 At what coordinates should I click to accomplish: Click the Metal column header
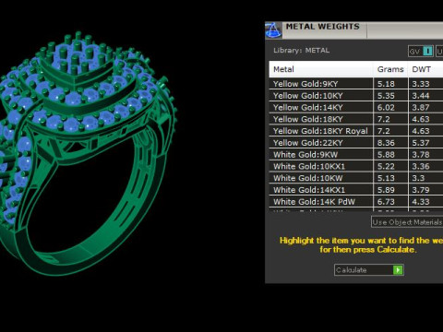point(321,69)
